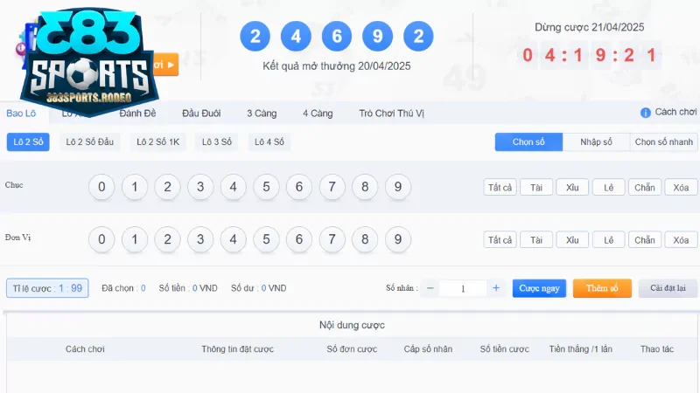This screenshot has height=393, width=700.
Task: Click the minus icon beside Số nhân
Action: pos(430,288)
